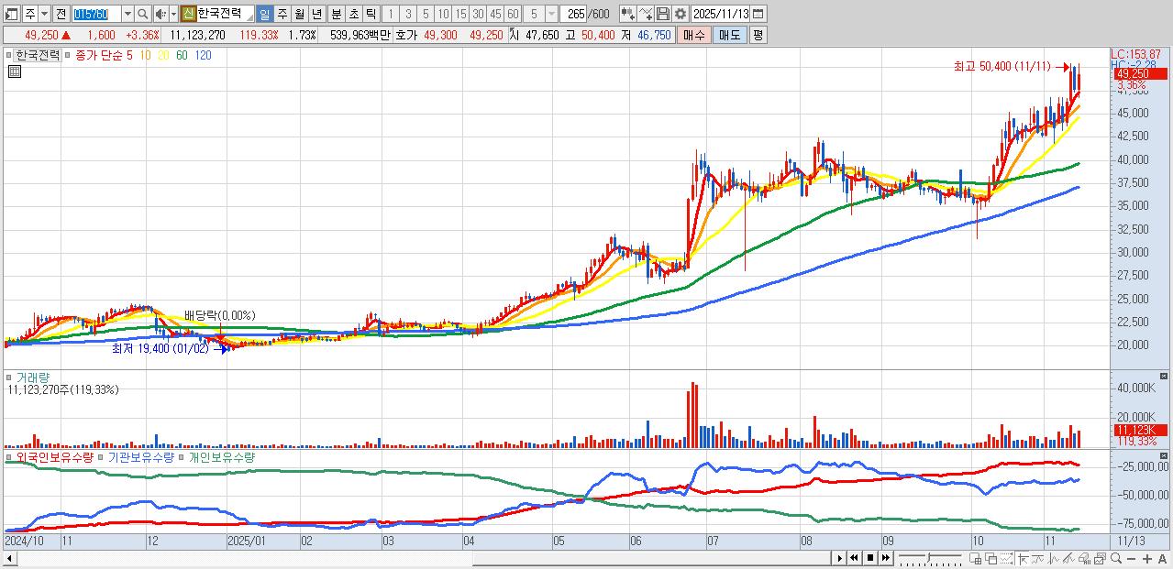Select the 기관보유수량 legend item
The image size is (1173, 569).
coord(141,456)
